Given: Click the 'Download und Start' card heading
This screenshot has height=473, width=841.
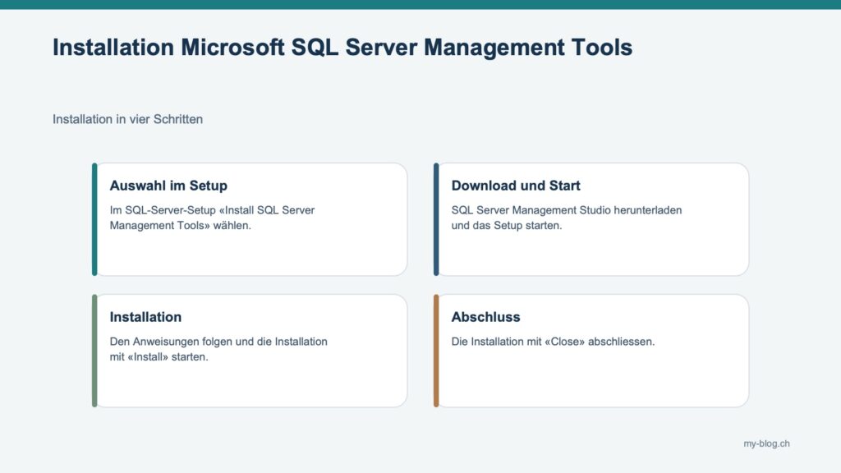Looking at the screenshot, I should [x=516, y=186].
